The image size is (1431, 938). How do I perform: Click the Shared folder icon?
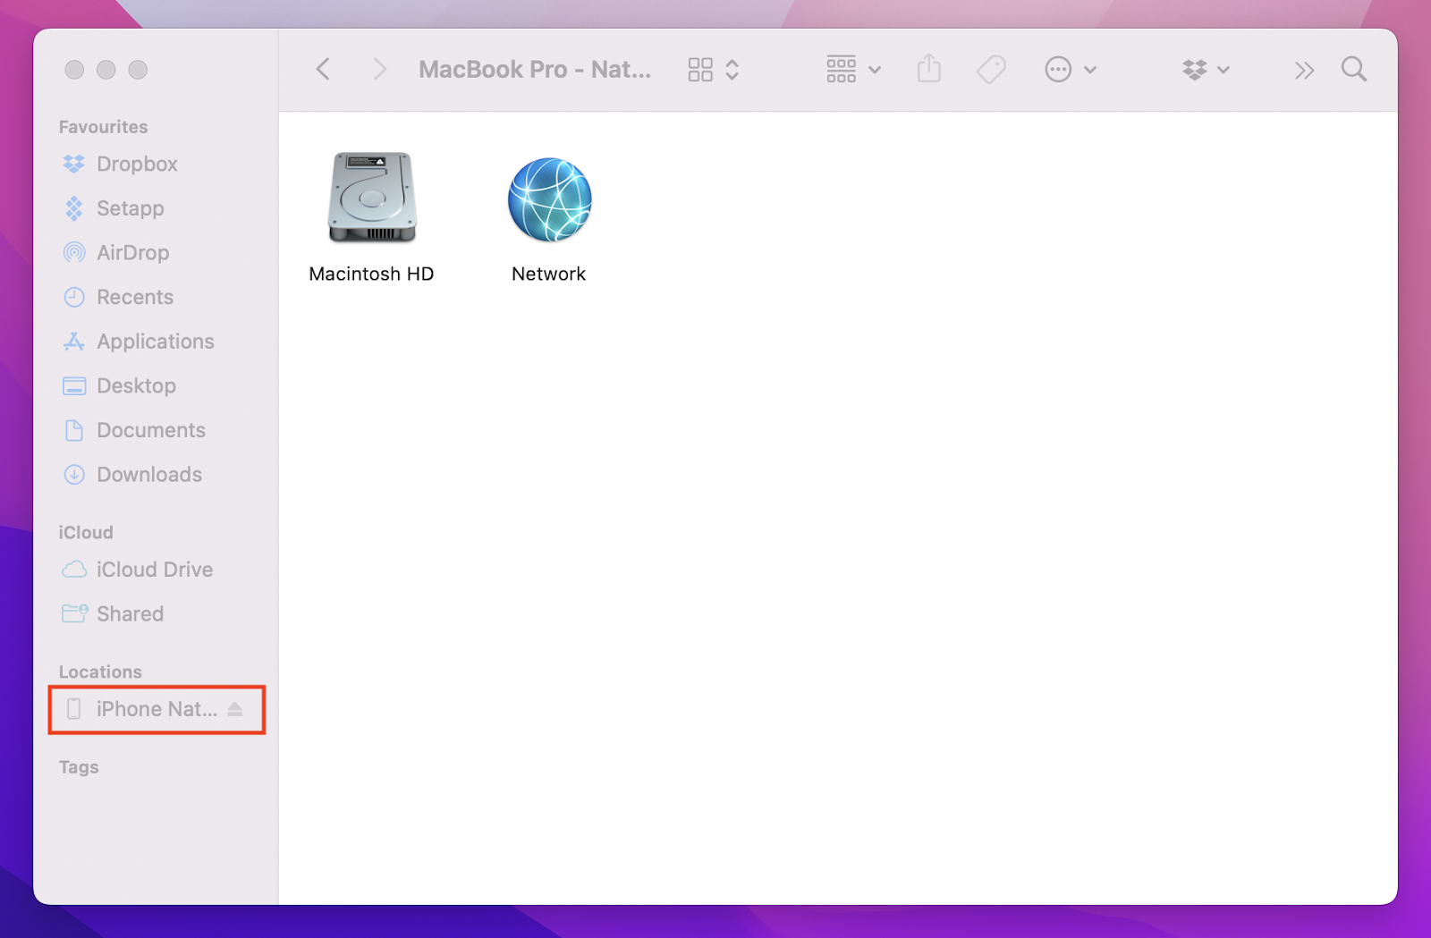point(74,613)
